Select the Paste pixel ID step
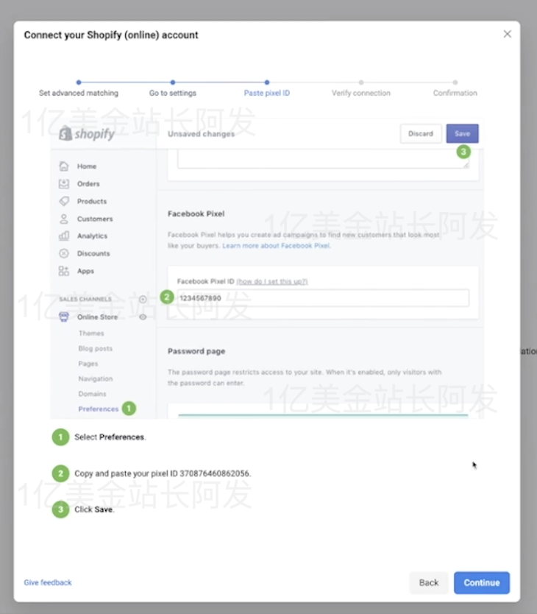The image size is (537, 614). (267, 93)
